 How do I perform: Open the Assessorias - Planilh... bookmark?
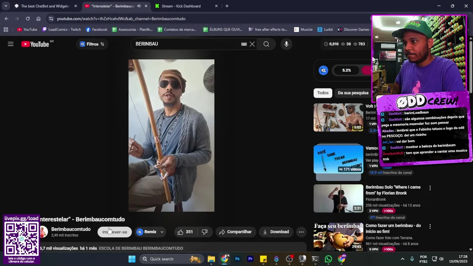click(x=132, y=30)
